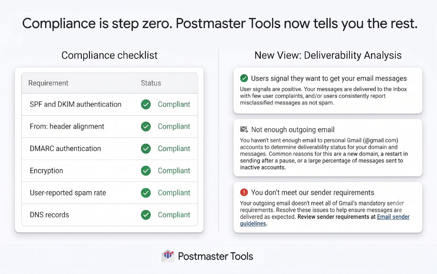This screenshot has height=274, width=437.
Task: Select the User-reported spam rate row label
Action: click(68, 193)
